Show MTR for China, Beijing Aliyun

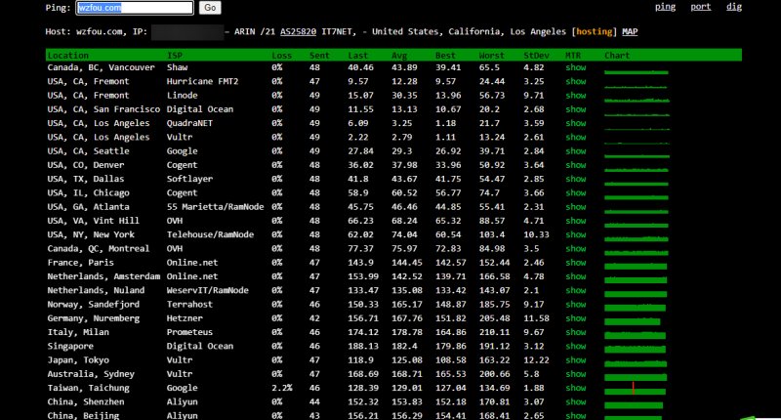pyautogui.click(x=575, y=415)
